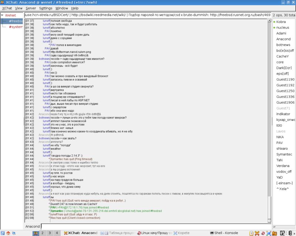Switch to virtual desktop 2
Image resolution: width=296 pixels, height=236 pixels.
[x=43, y=233]
